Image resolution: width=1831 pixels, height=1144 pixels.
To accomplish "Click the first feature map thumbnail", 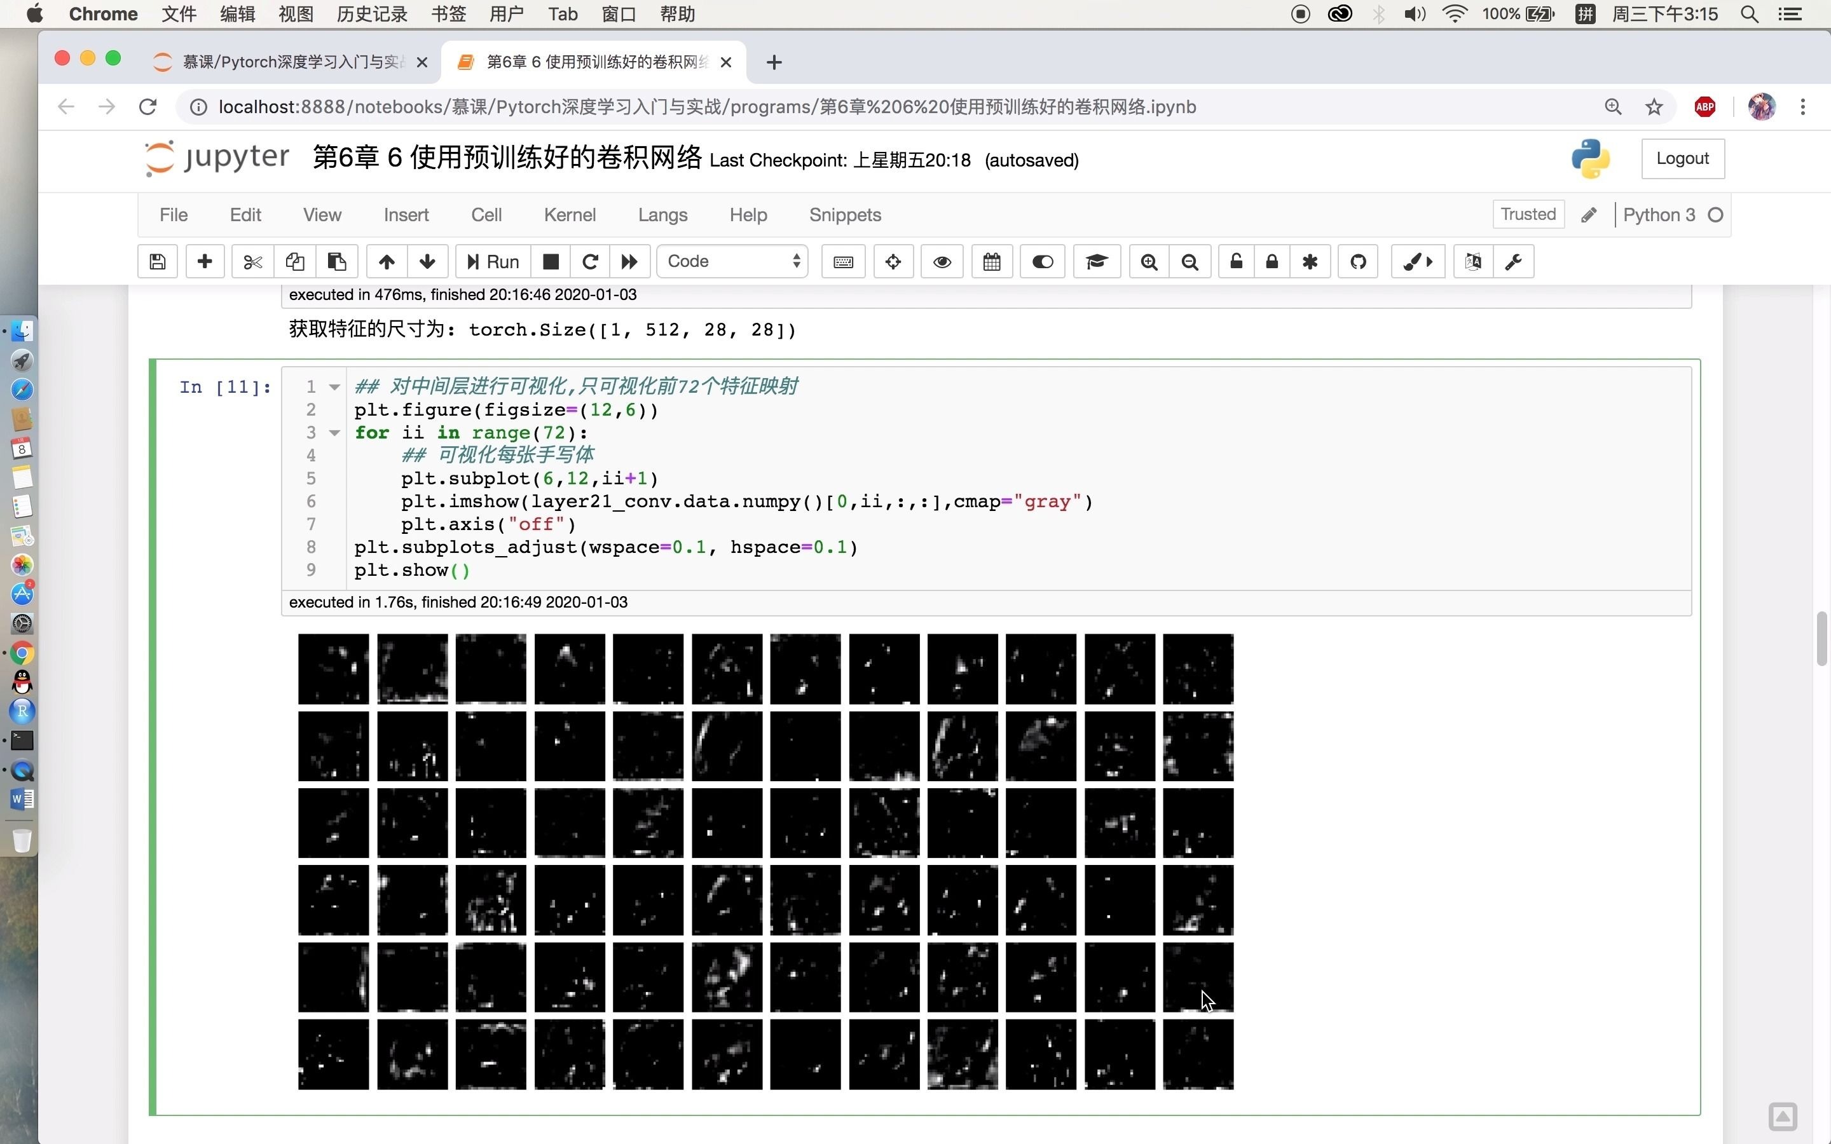I will [334, 670].
